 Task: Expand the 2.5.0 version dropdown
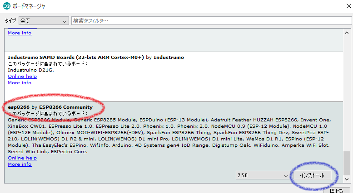click(x=263, y=175)
